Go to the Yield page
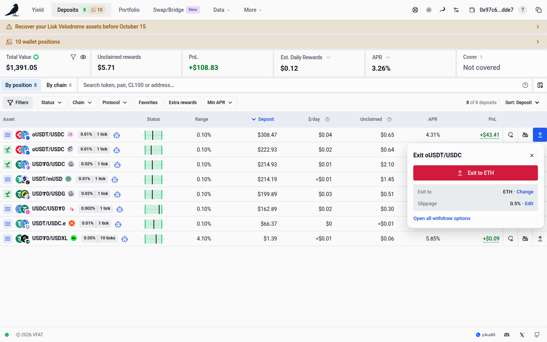The width and height of the screenshot is (547, 342). (x=38, y=10)
